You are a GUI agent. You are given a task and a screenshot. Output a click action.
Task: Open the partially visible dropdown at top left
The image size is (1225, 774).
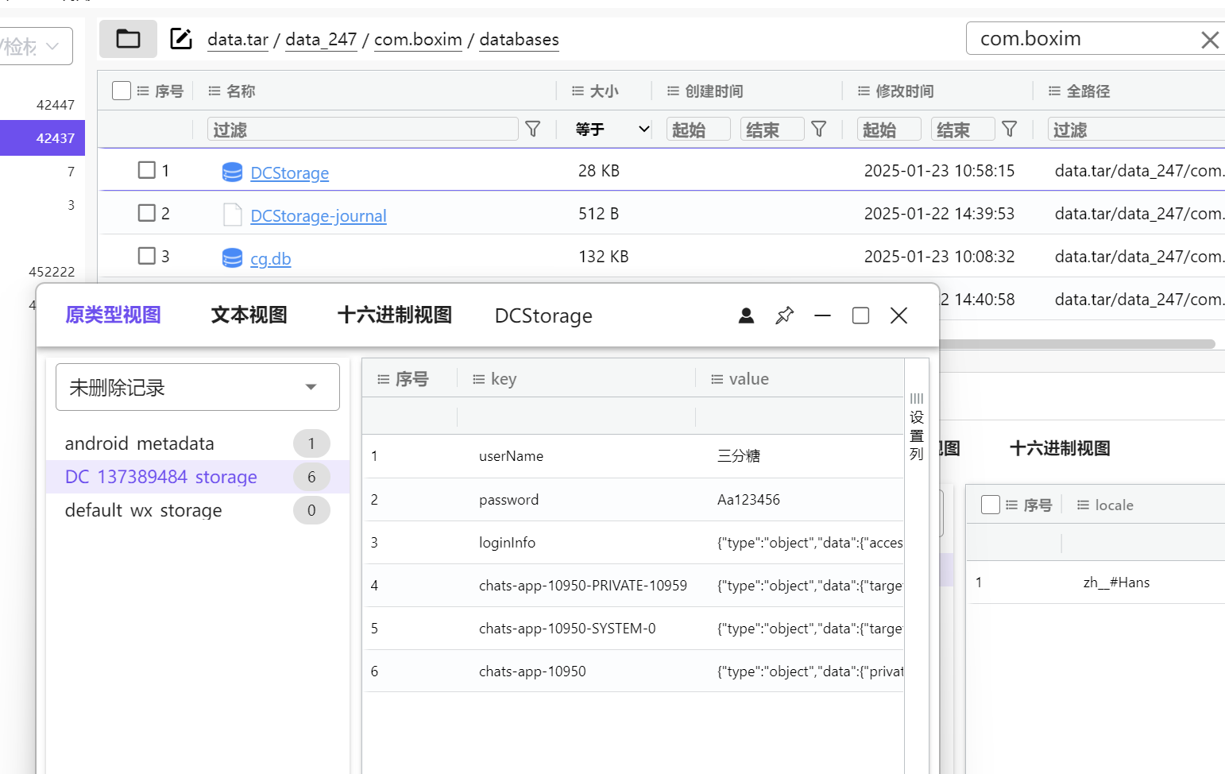[36, 46]
